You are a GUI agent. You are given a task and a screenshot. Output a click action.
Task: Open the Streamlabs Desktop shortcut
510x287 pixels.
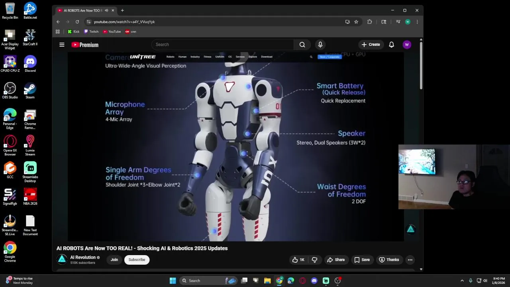pos(30,172)
